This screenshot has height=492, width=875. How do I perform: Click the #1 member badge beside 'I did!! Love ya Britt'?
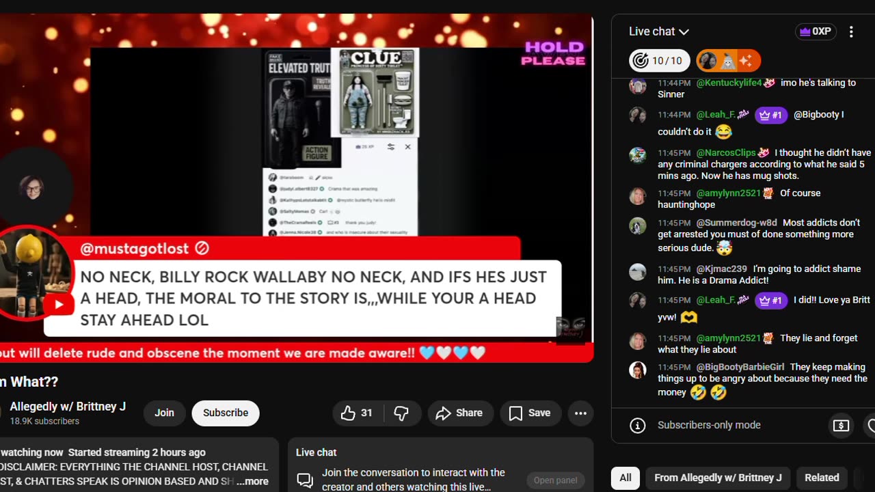[x=771, y=301]
